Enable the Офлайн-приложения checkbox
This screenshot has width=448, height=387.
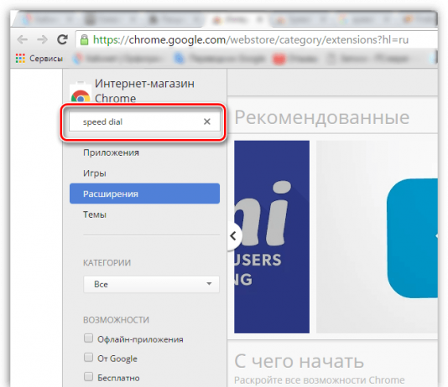[89, 338]
